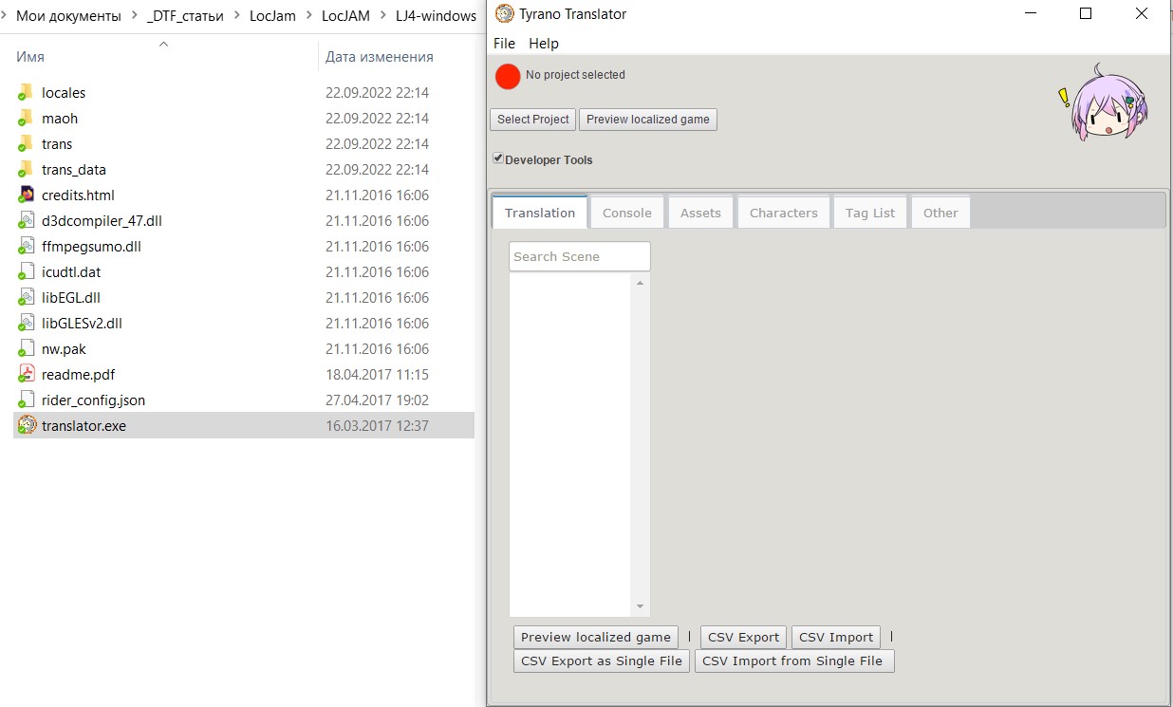The height and width of the screenshot is (707, 1173).
Task: Click the CSV Export button
Action: 743,637
